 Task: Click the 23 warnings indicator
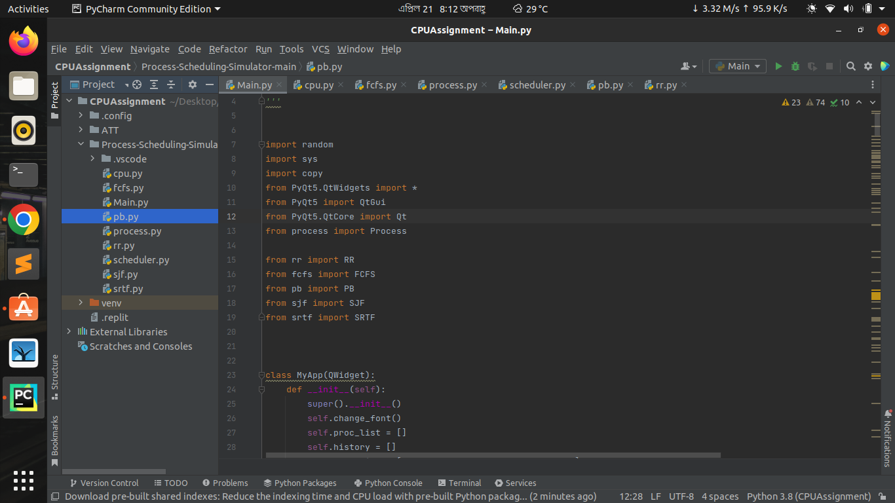tap(791, 102)
